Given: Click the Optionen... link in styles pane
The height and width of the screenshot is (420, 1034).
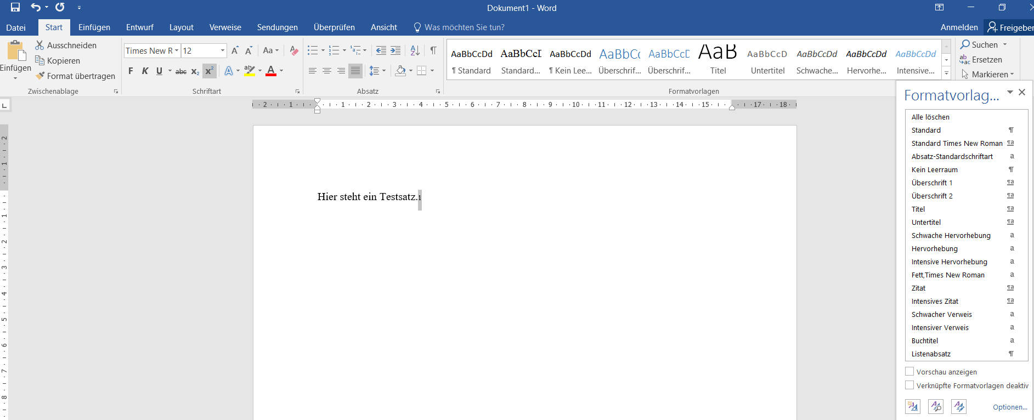Looking at the screenshot, I should click(x=1010, y=407).
